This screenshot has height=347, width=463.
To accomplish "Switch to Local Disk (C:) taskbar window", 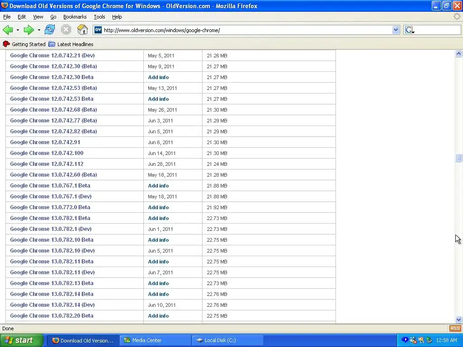I will click(x=227, y=340).
